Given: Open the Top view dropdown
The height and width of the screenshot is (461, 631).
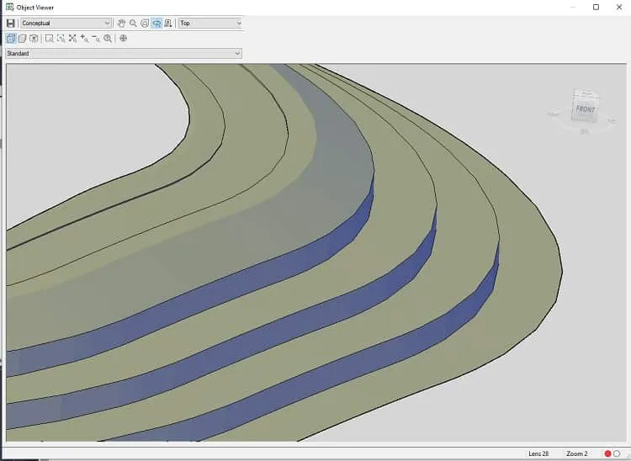Looking at the screenshot, I should point(210,24).
